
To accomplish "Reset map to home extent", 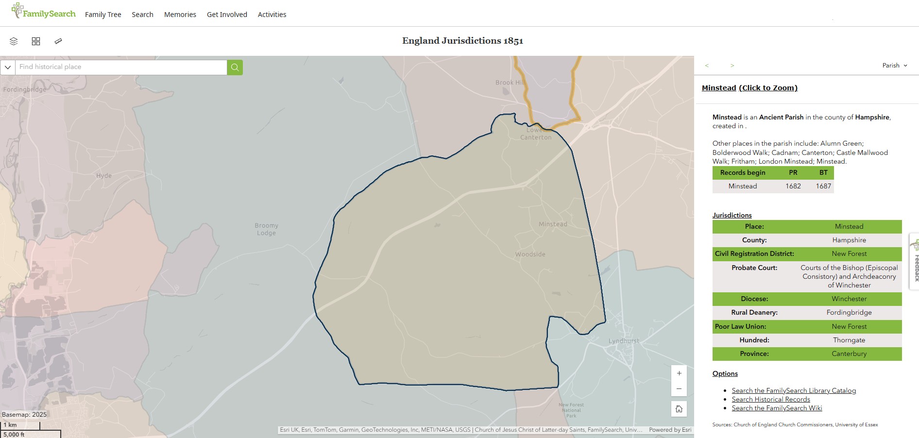I will 679,409.
